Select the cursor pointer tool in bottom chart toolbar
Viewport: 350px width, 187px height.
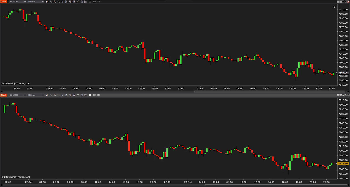click(x=62, y=95)
